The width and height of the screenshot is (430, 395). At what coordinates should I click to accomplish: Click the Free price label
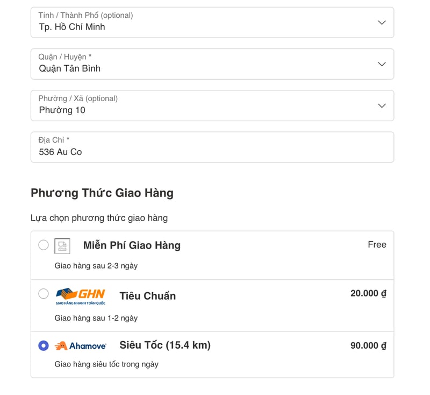tap(377, 245)
